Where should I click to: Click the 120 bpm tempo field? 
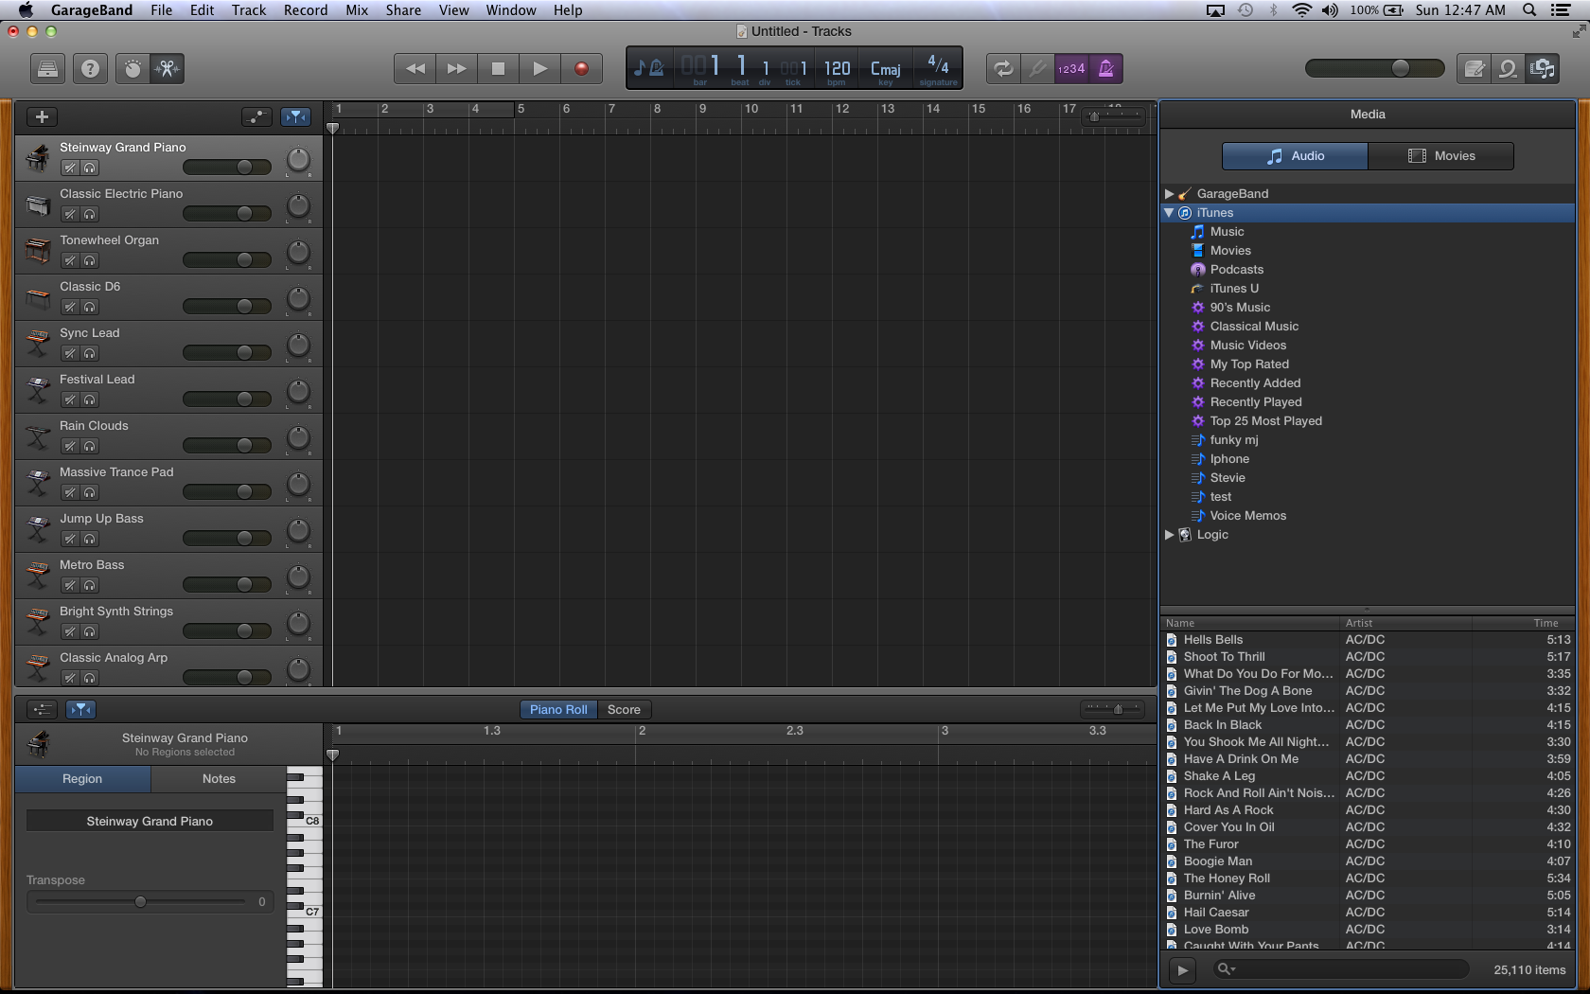click(x=837, y=69)
